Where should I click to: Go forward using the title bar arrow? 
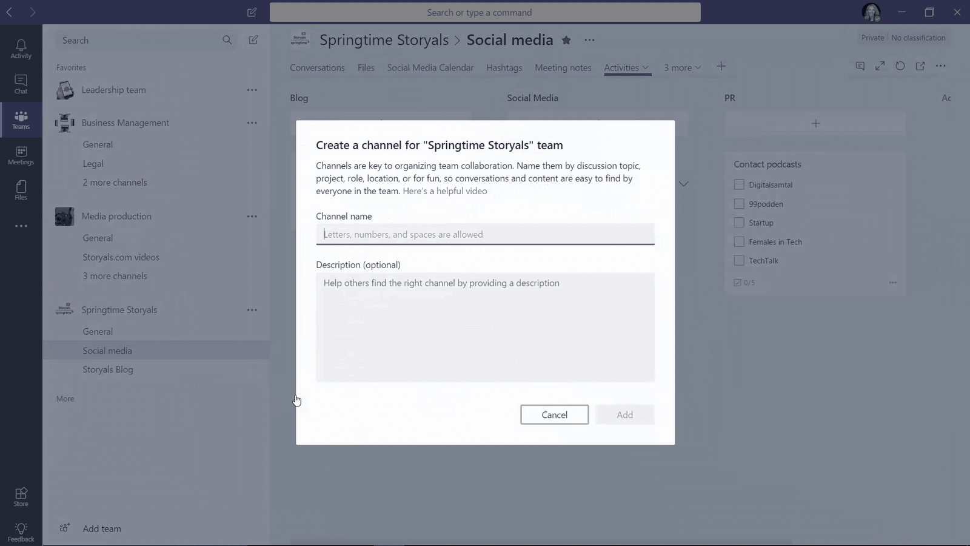[33, 12]
